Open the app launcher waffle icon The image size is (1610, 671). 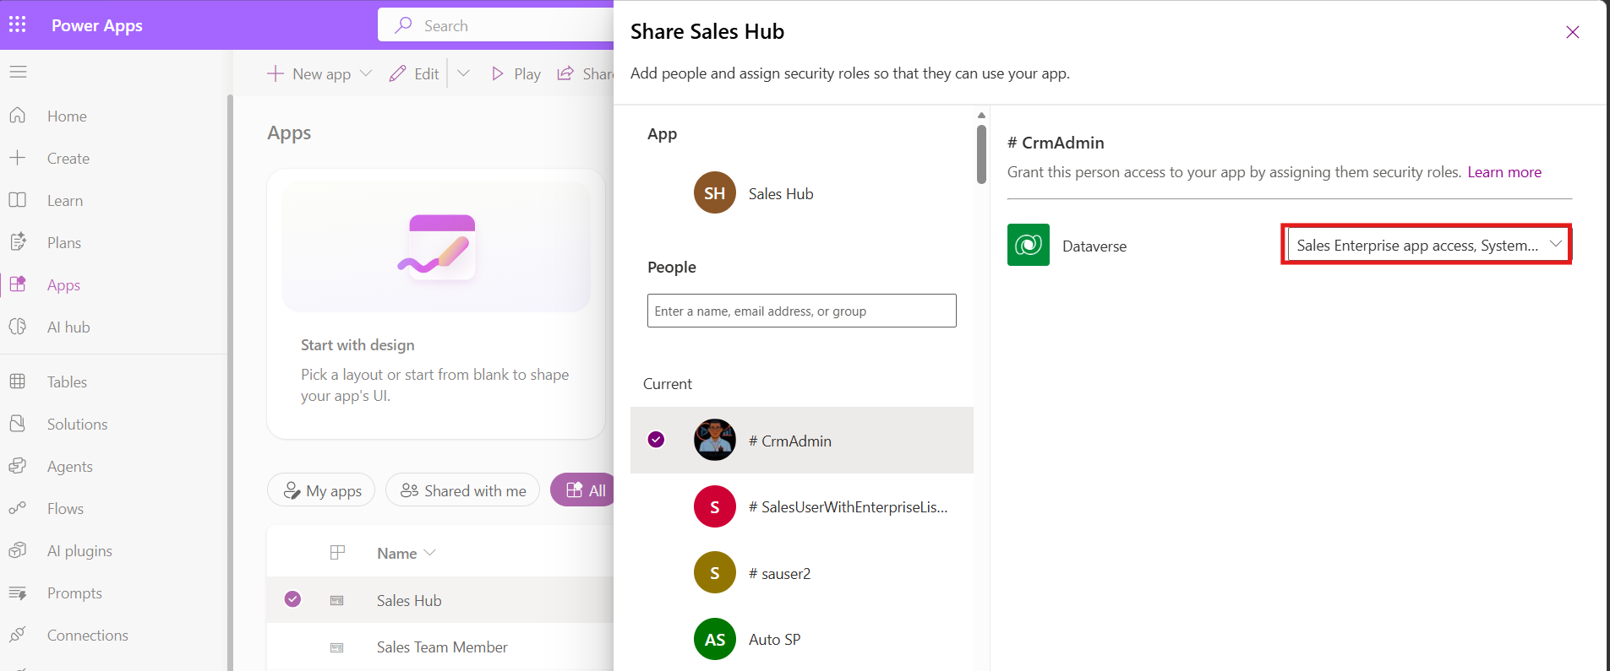click(18, 24)
